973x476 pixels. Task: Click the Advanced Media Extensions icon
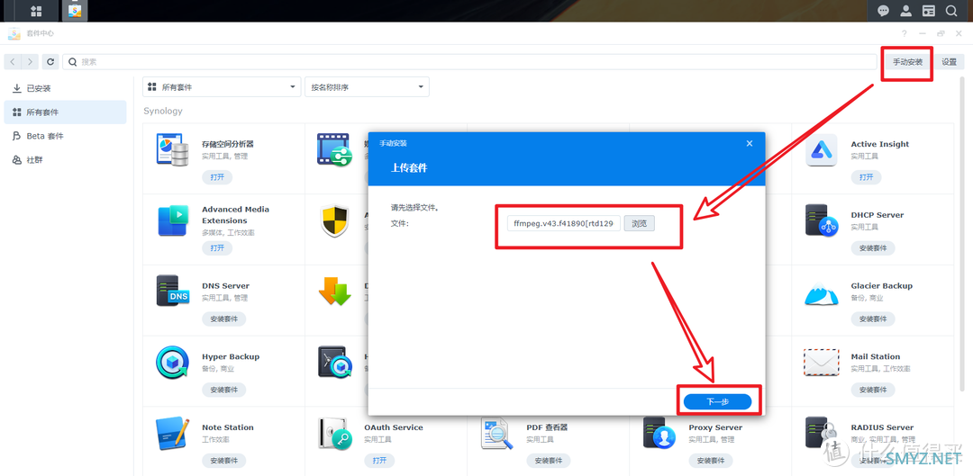[172, 220]
